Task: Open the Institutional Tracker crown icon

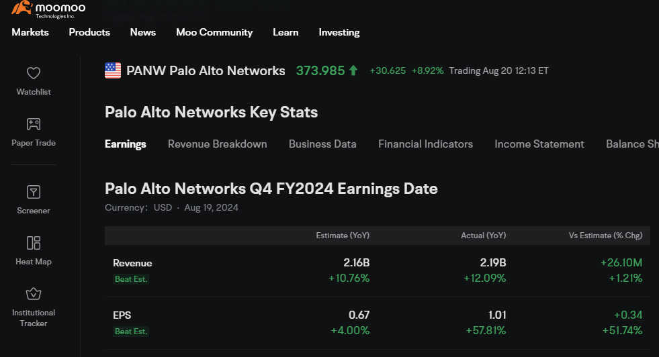Action: [34, 293]
